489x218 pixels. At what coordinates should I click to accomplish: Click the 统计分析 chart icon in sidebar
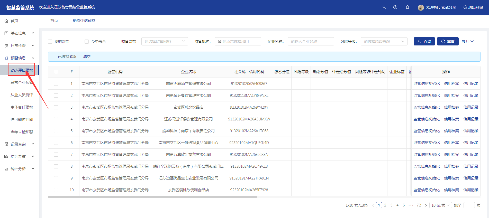click(x=6, y=169)
